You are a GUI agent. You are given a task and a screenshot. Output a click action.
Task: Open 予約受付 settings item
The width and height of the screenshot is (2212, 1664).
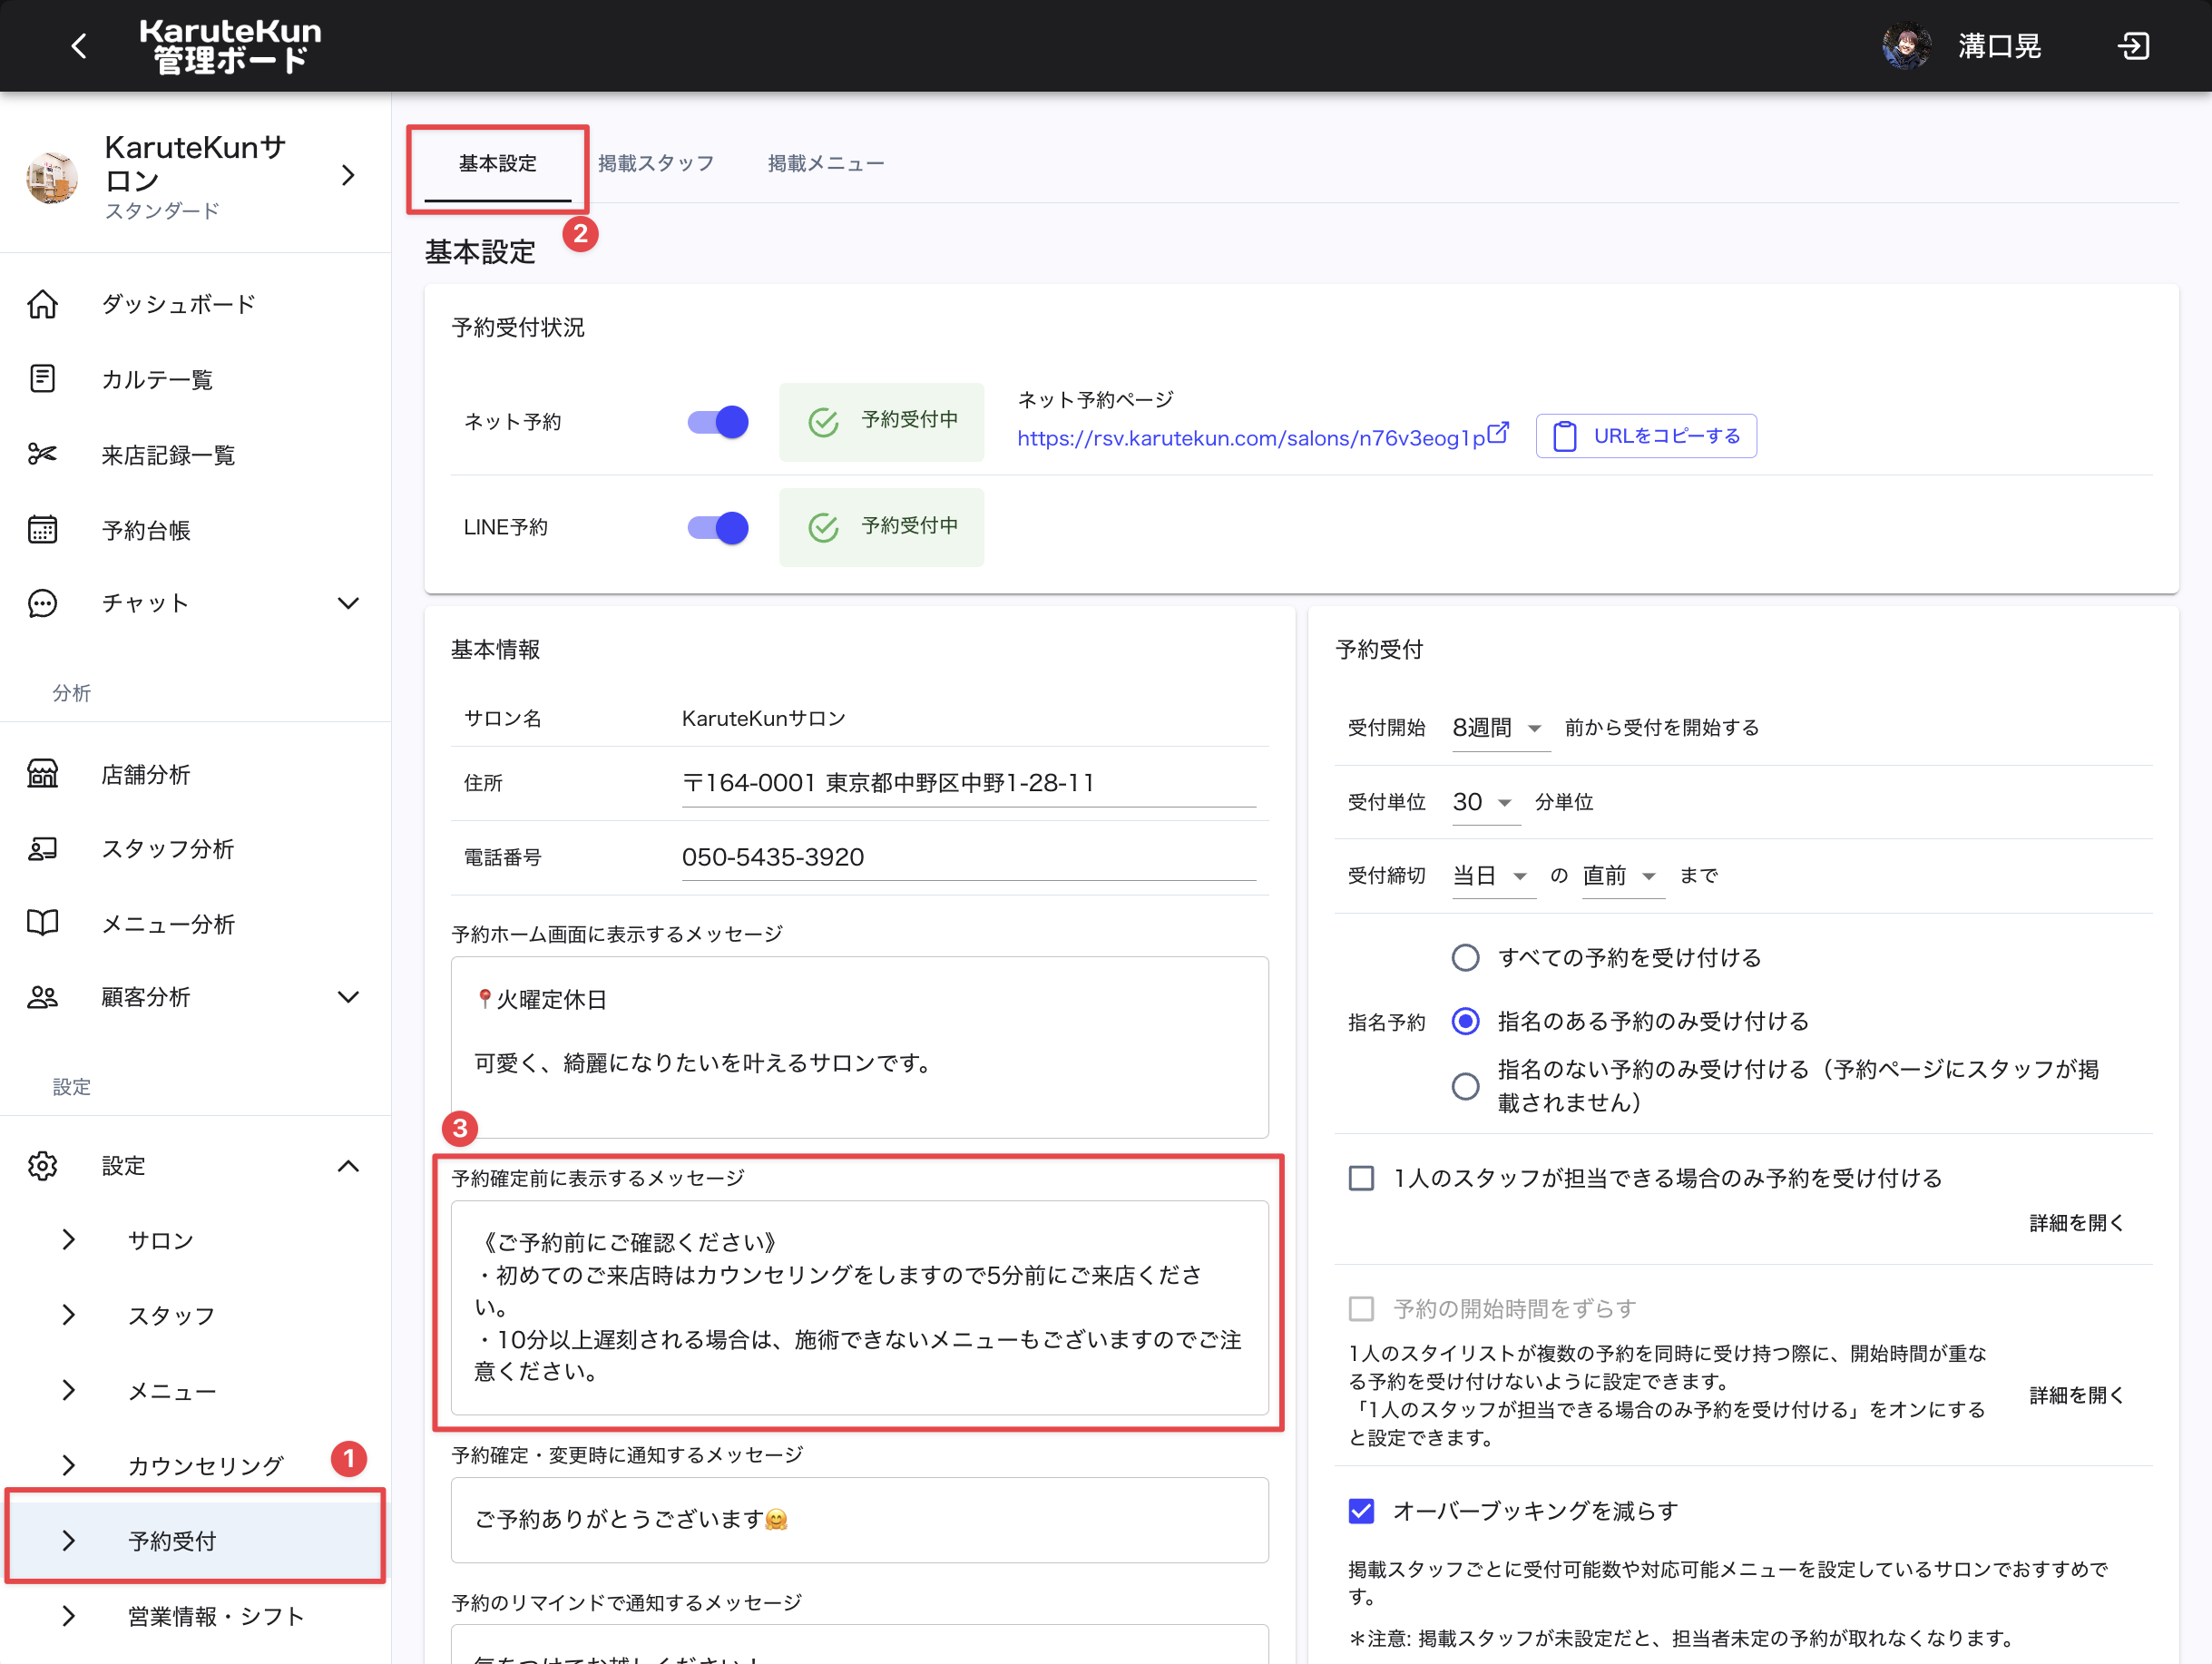pos(195,1541)
